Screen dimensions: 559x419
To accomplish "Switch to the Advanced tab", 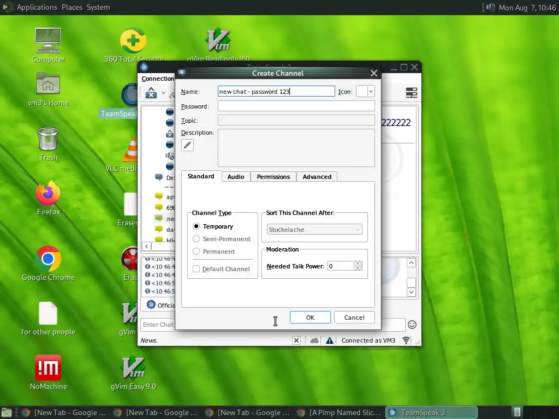I will pyautogui.click(x=317, y=177).
